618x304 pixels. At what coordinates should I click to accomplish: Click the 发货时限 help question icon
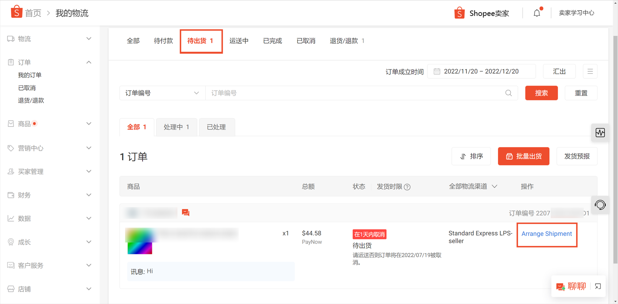[x=407, y=187]
